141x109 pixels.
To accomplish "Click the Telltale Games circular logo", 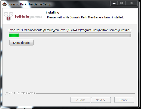I will point(8,16).
